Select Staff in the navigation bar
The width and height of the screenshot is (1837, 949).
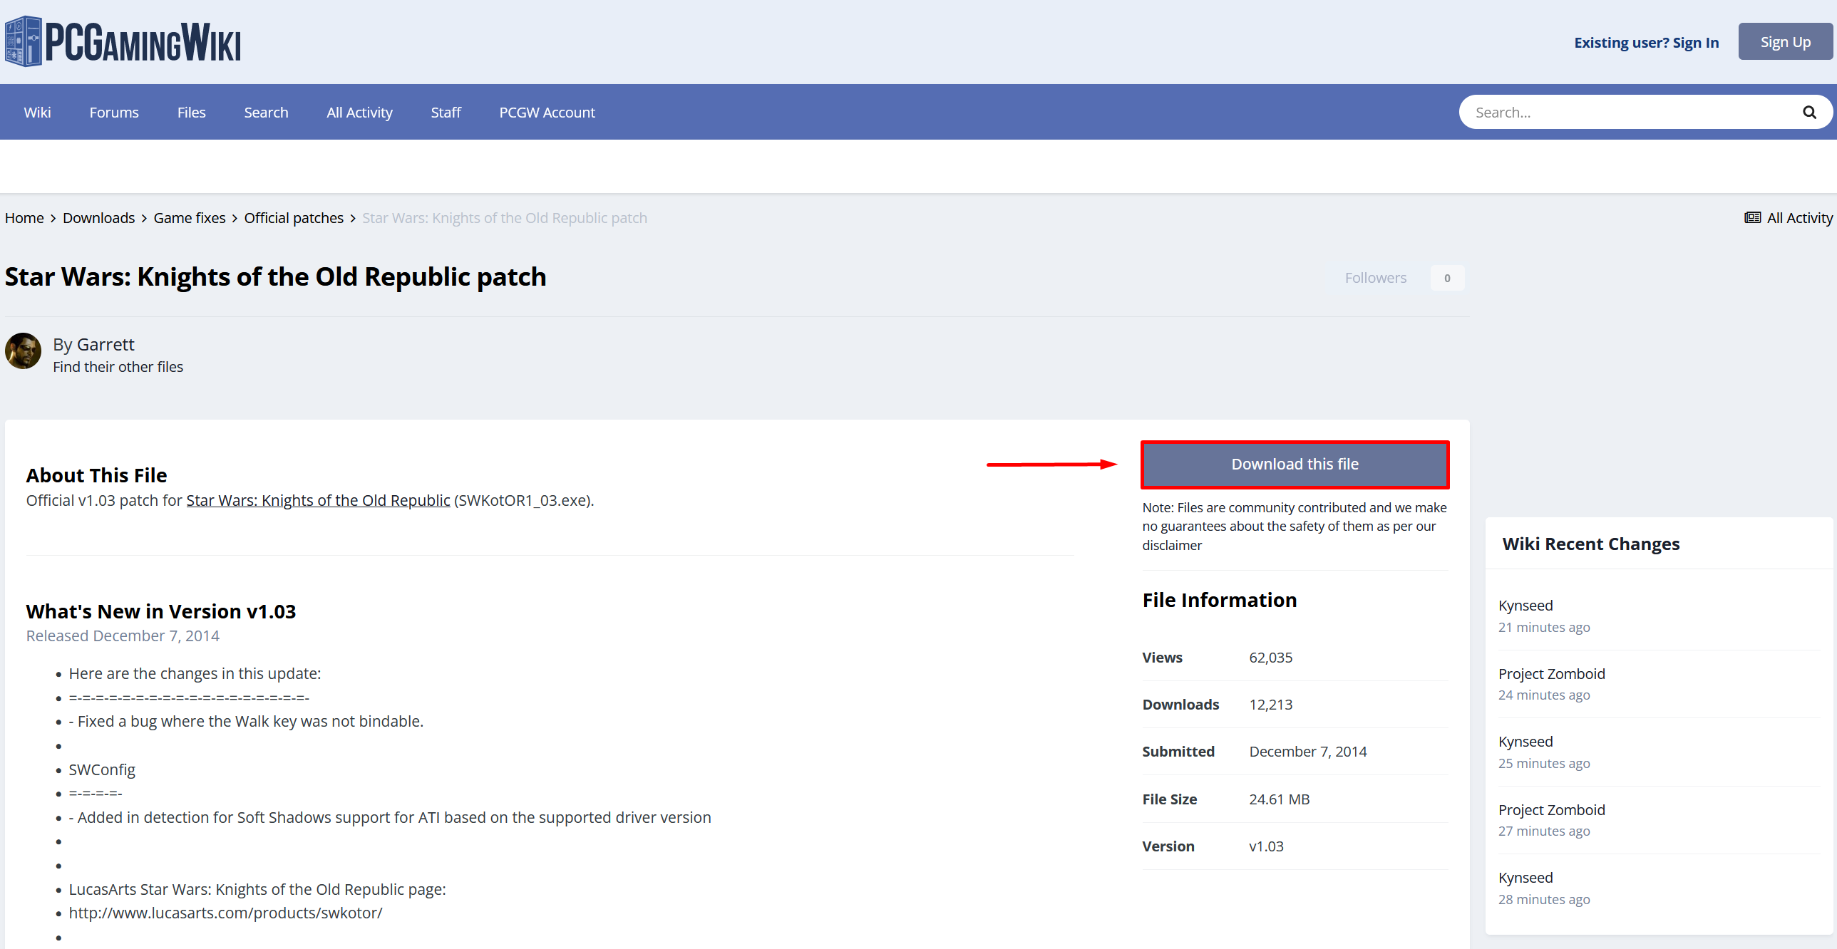(446, 113)
